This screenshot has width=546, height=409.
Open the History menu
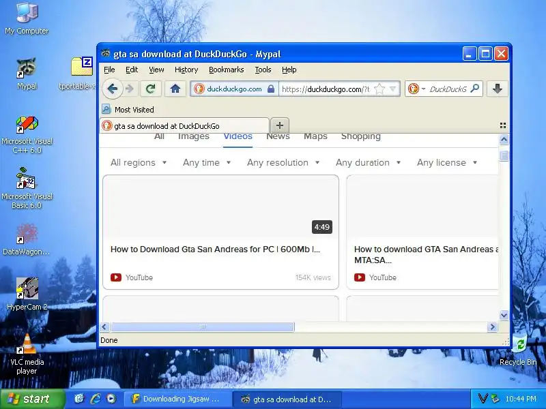[x=186, y=70]
